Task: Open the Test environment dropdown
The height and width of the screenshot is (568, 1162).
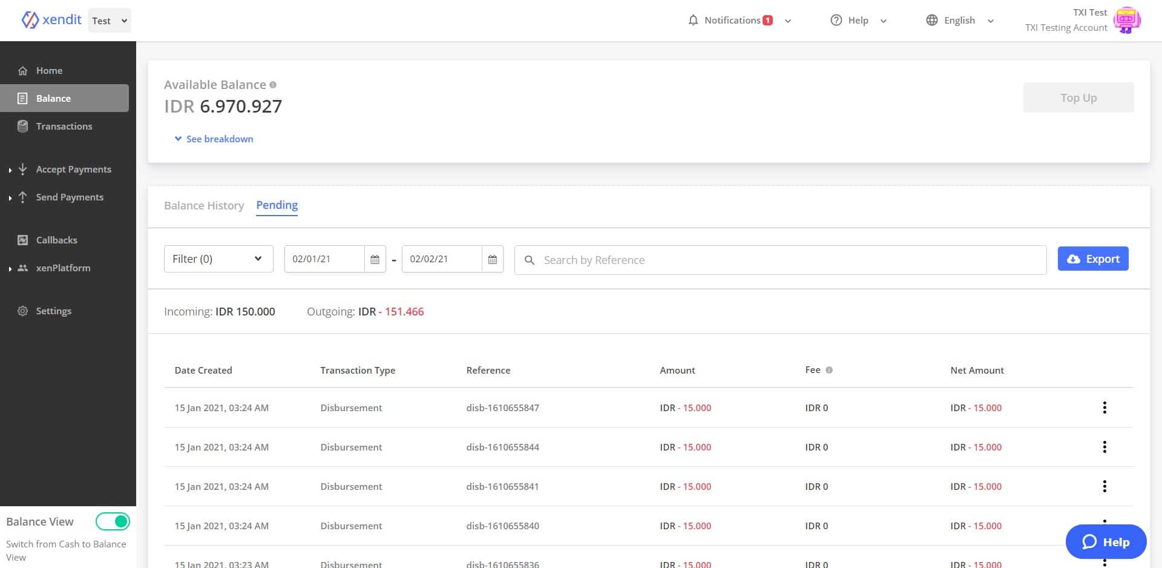Action: (110, 21)
